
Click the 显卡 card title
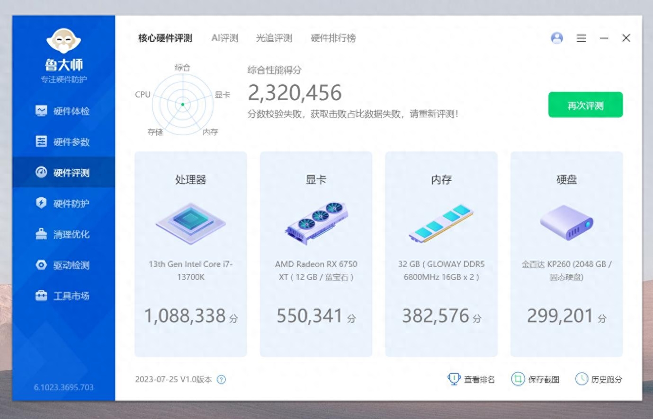316,180
